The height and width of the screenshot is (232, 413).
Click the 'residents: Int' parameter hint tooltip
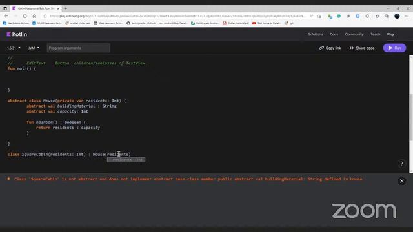(126, 160)
